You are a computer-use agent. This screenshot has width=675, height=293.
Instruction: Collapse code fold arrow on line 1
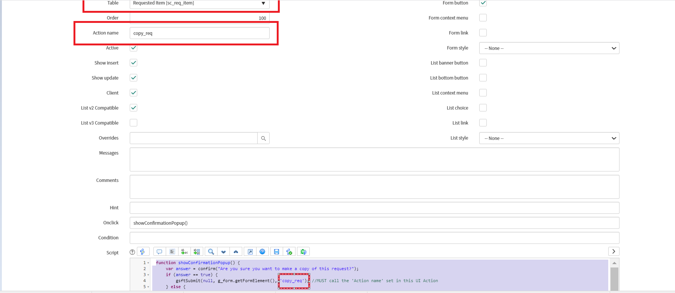click(x=148, y=263)
